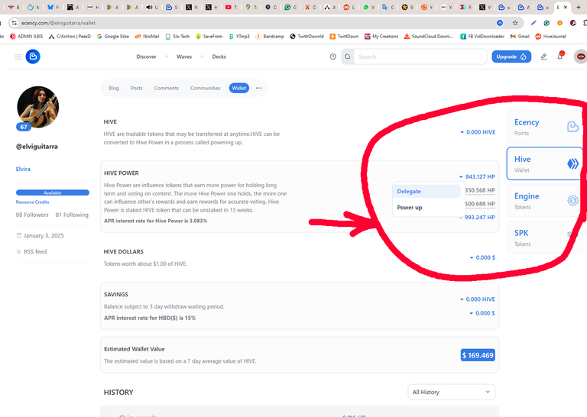Viewport: 587px width, 417px height.
Task: Open a new browser tab with plus
Action: (579, 7)
